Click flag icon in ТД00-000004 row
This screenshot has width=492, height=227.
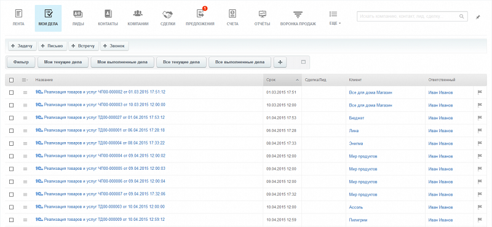point(480,143)
